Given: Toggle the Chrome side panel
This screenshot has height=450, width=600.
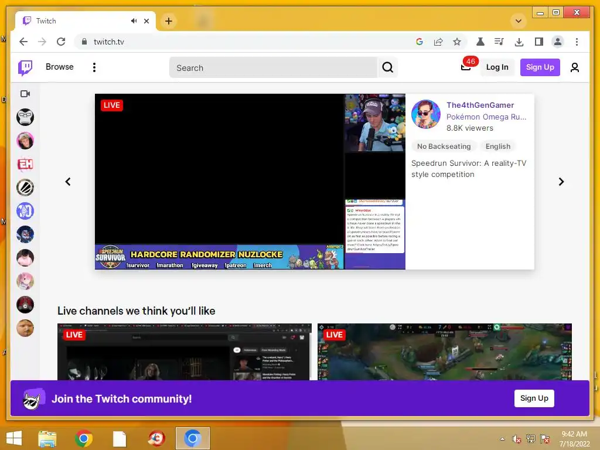Looking at the screenshot, I should (x=539, y=42).
